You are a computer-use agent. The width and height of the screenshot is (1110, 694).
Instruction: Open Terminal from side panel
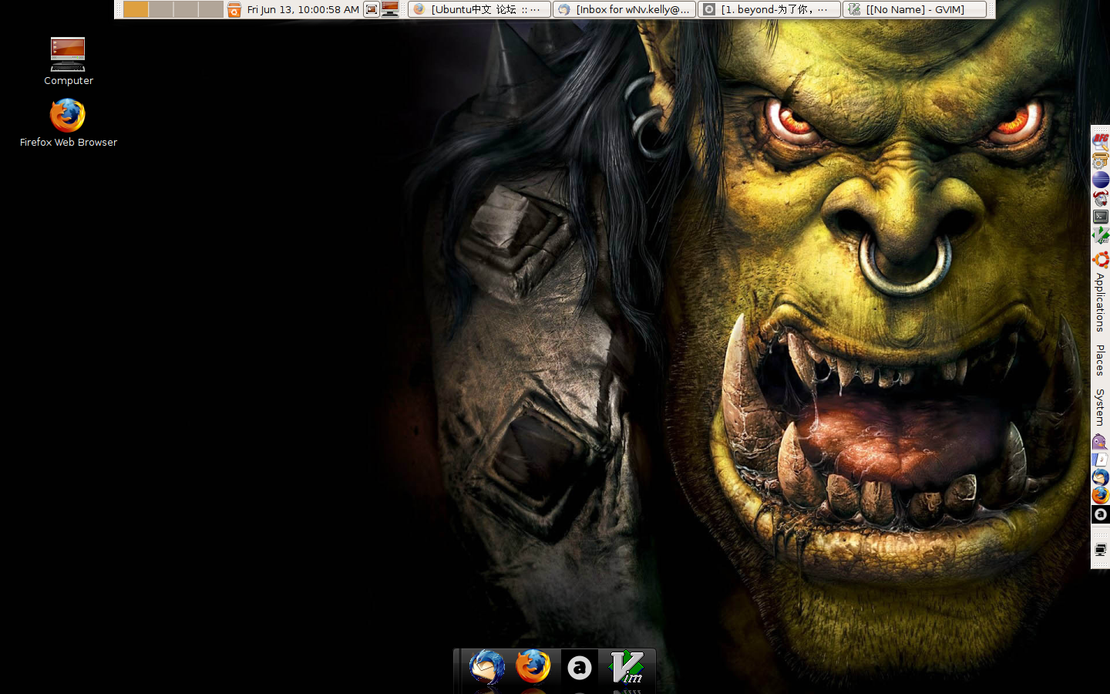coord(1101,217)
